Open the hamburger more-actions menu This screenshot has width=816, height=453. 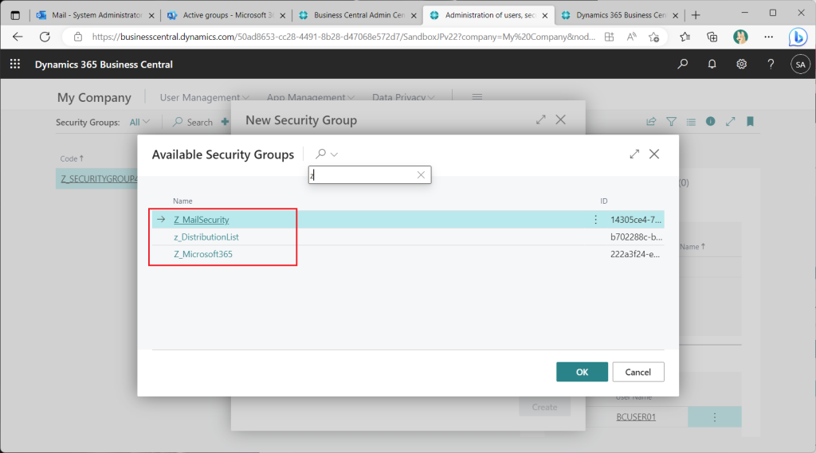tap(477, 97)
